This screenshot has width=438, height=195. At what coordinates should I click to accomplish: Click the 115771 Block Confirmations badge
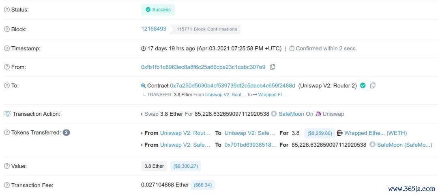205,29
